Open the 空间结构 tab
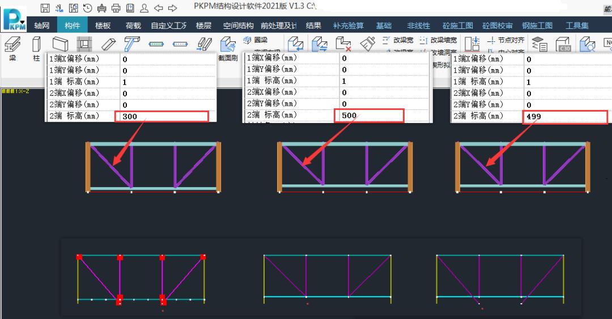612x319 pixels. [x=238, y=25]
